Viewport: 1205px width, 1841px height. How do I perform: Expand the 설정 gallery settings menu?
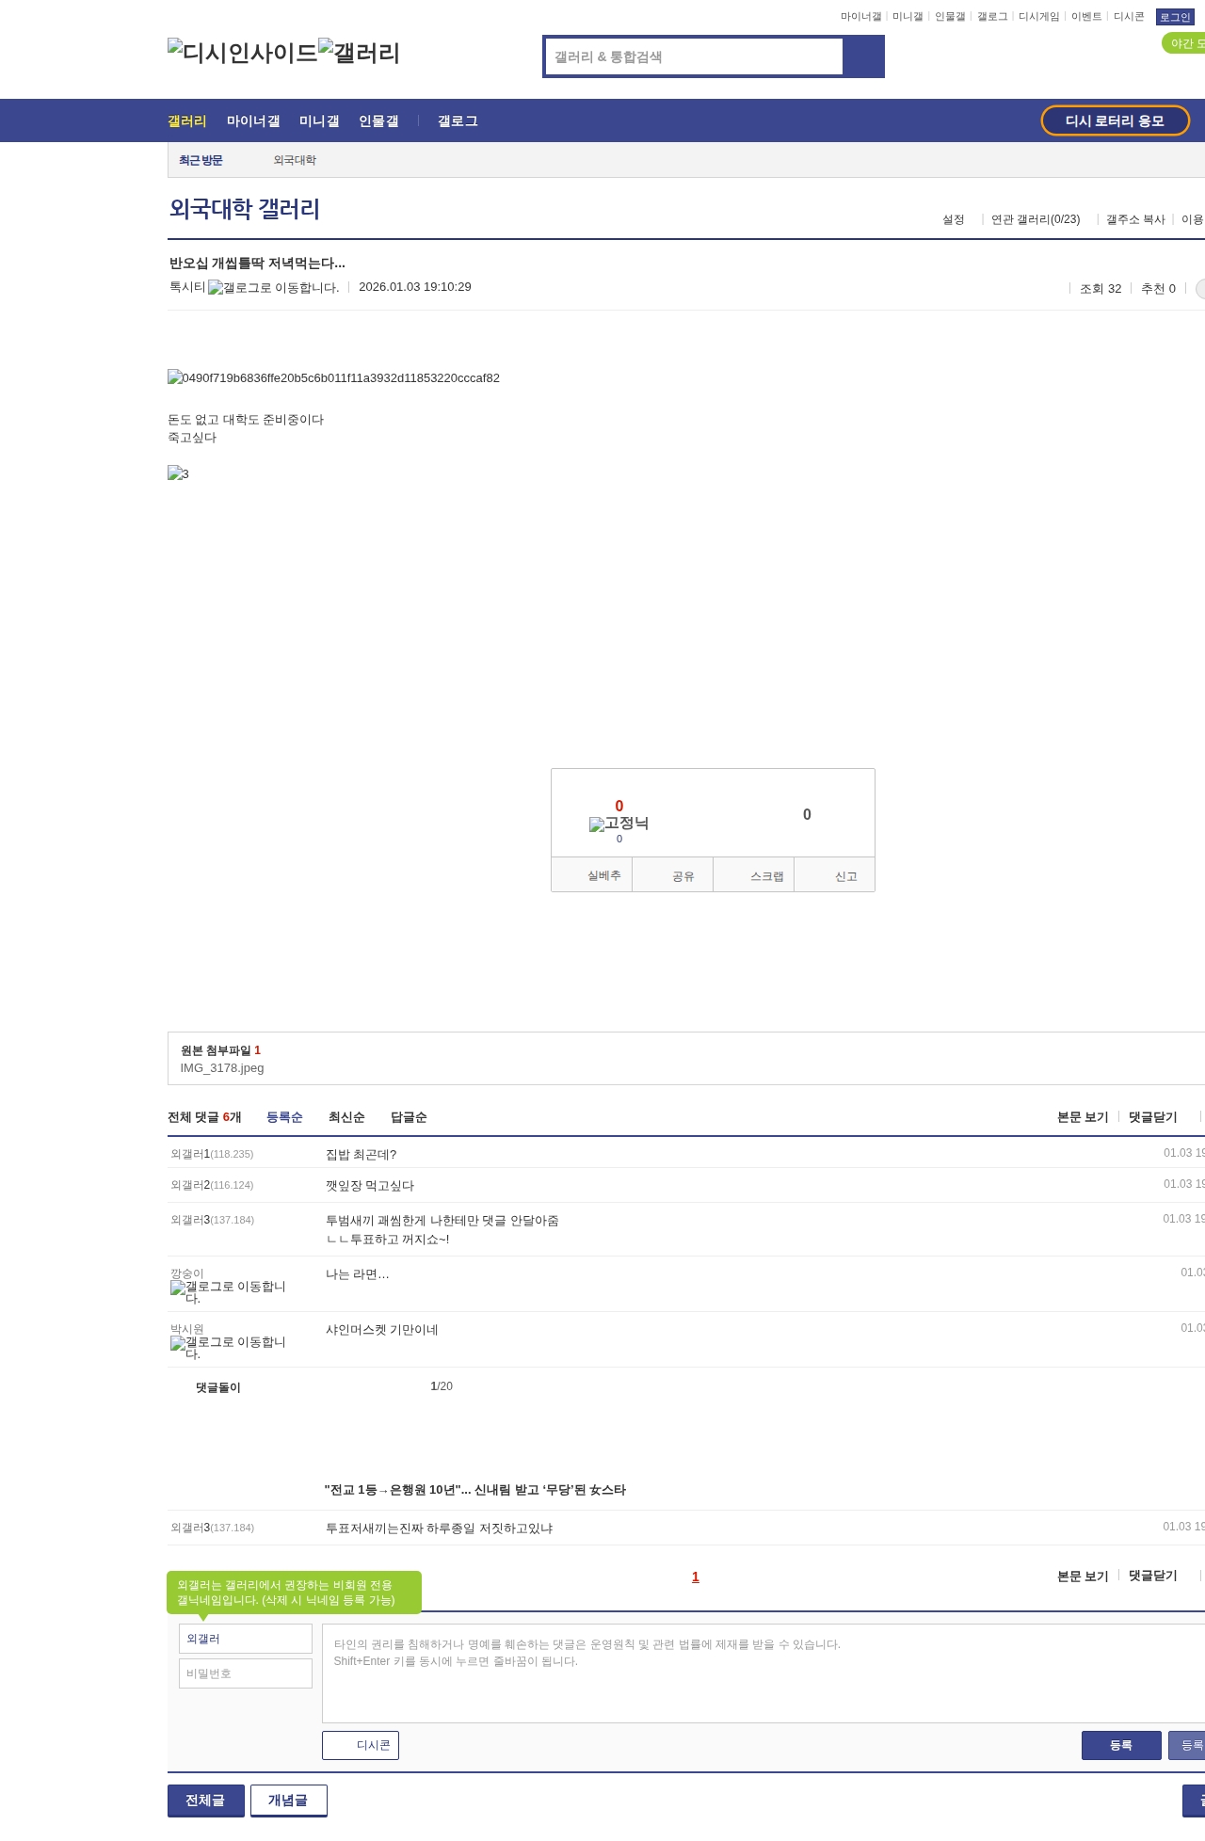point(953,219)
